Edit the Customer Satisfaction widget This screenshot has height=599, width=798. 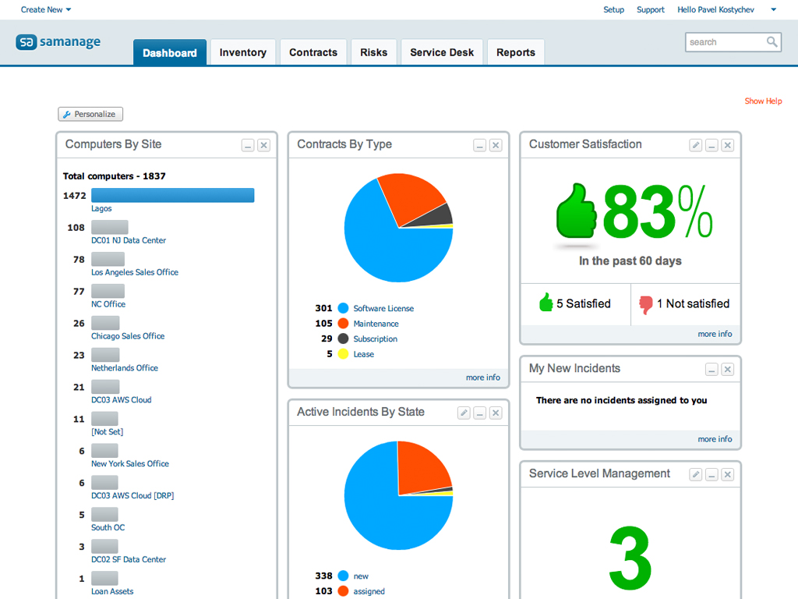pos(696,145)
